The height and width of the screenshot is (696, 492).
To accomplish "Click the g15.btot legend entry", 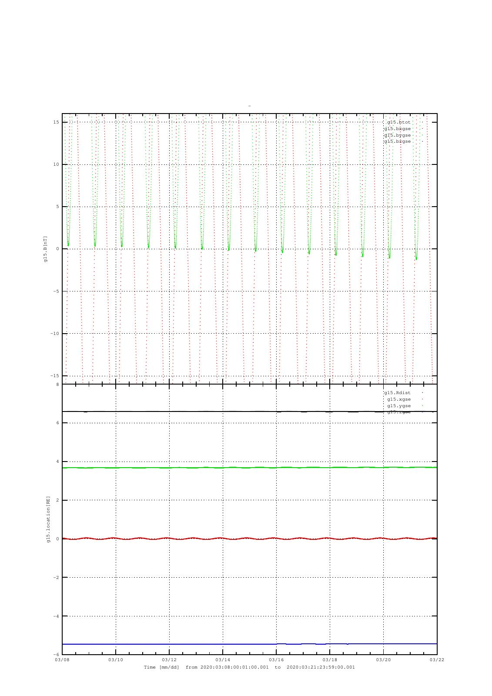I will click(x=398, y=122).
